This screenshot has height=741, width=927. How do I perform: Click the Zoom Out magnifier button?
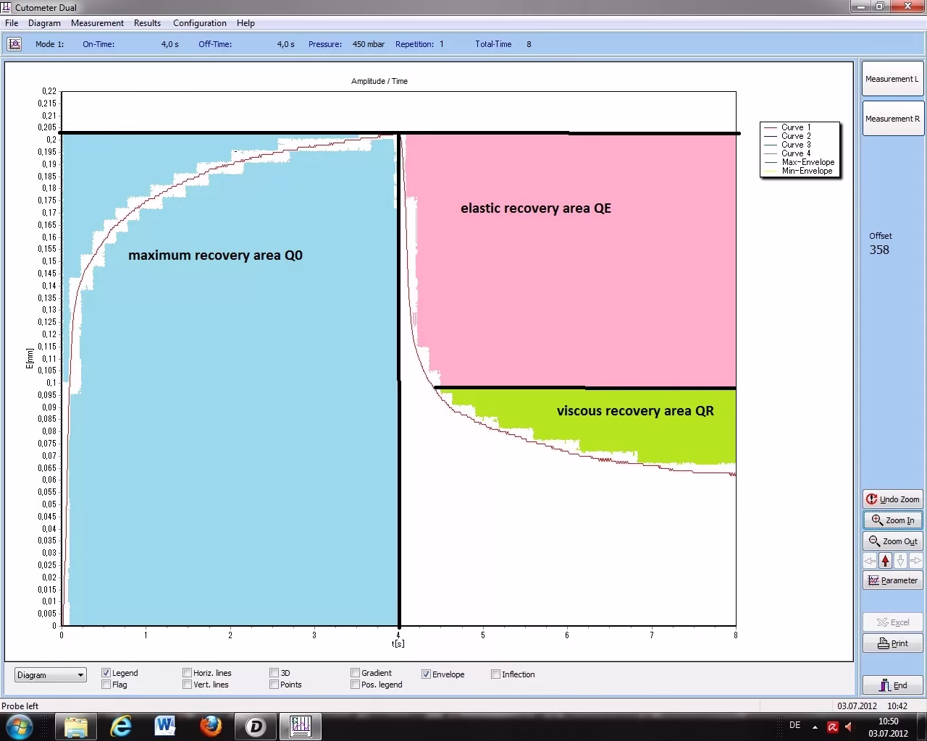coord(892,541)
